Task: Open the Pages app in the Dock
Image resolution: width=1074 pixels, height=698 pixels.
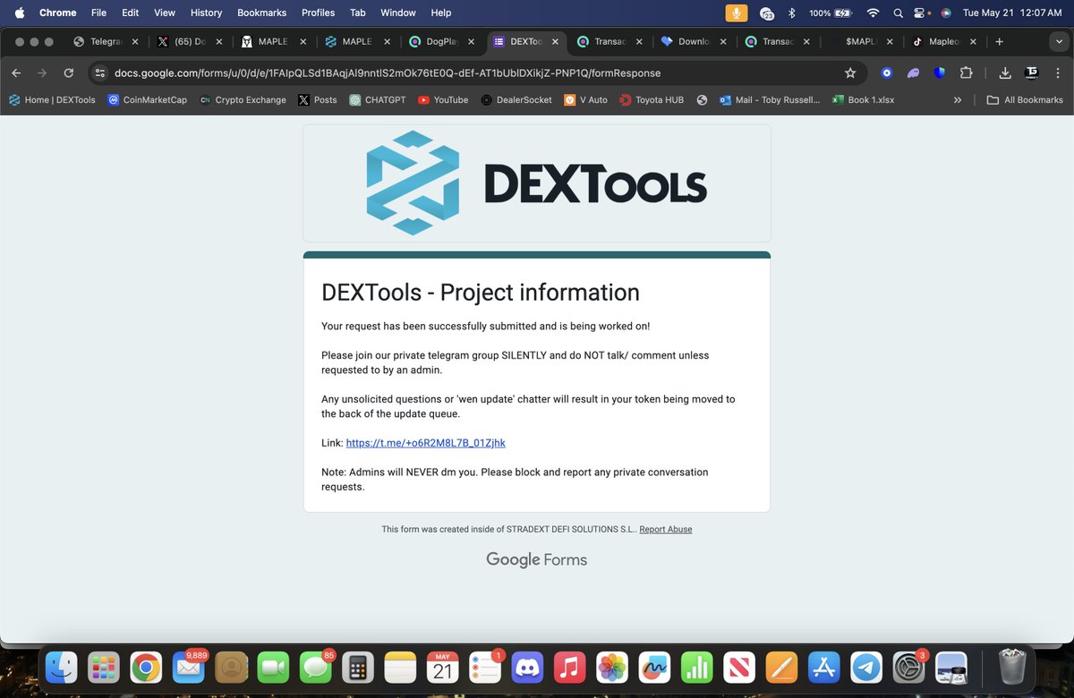Action: pos(781,668)
